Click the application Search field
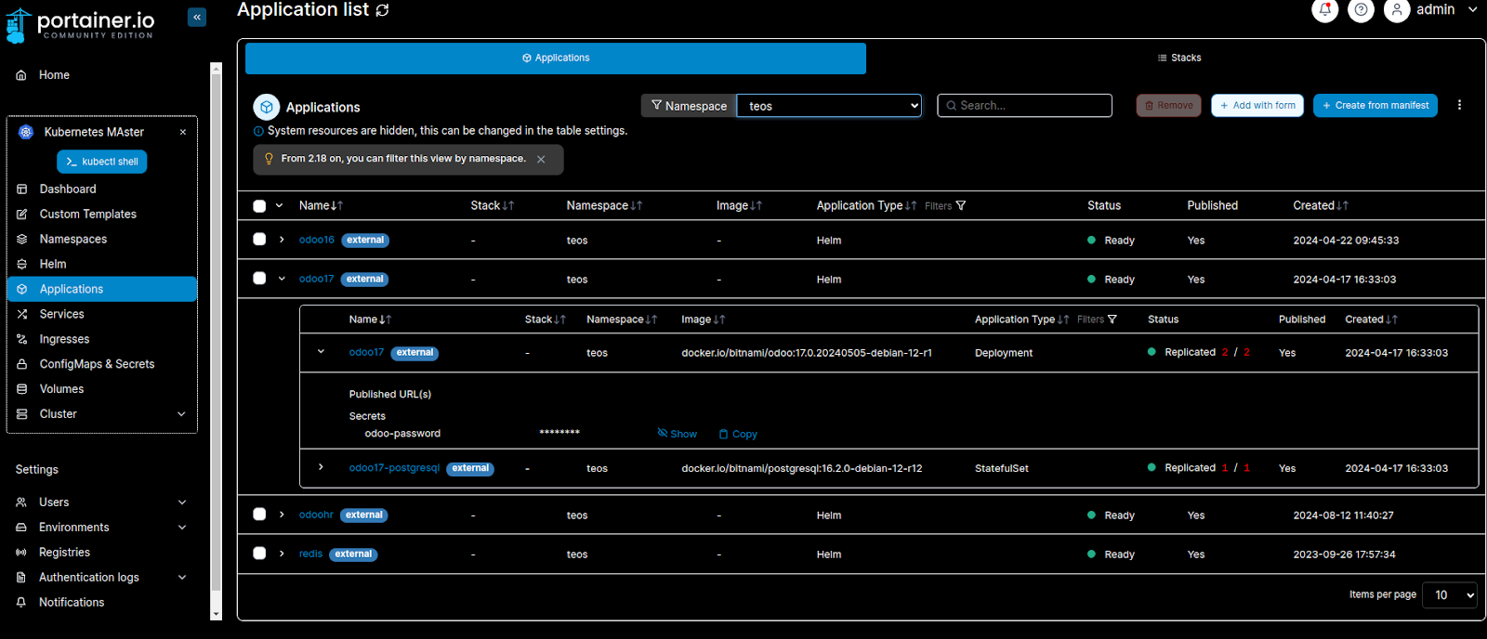This screenshot has width=1487, height=639. pos(1025,106)
